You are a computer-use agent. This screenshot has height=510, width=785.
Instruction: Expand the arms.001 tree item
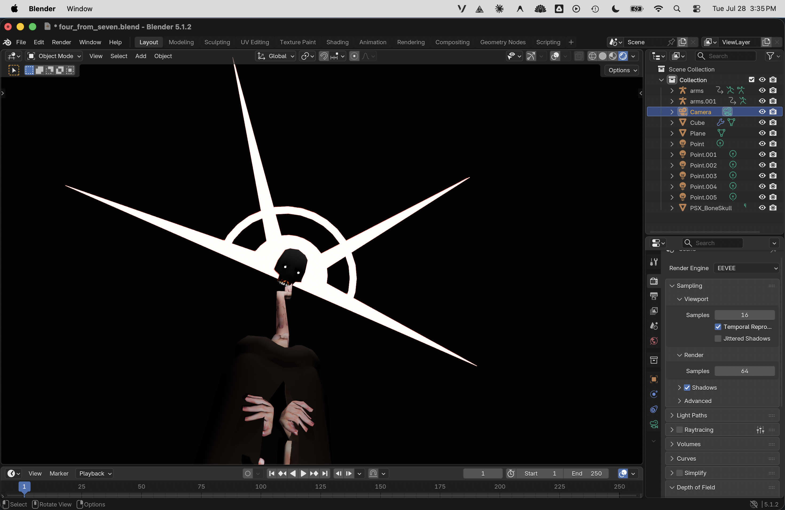(672, 101)
